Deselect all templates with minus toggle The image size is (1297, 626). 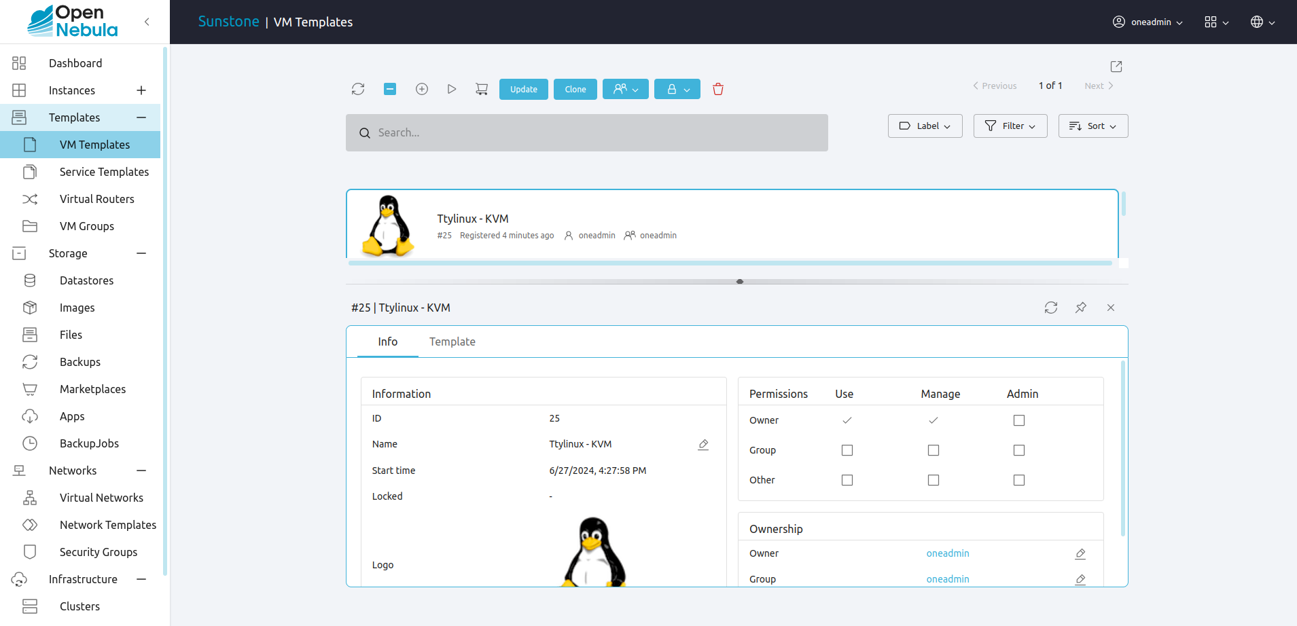pos(390,89)
